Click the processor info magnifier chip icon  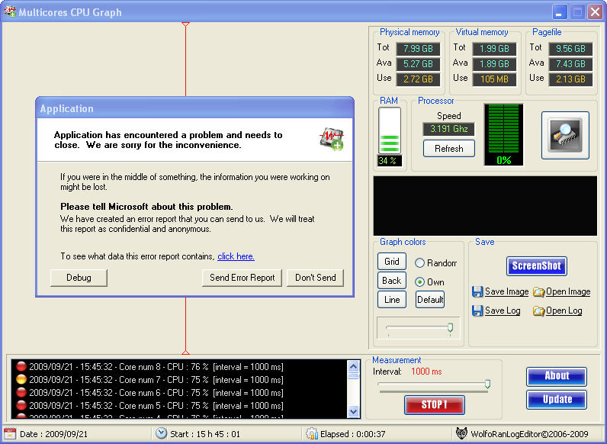click(565, 135)
